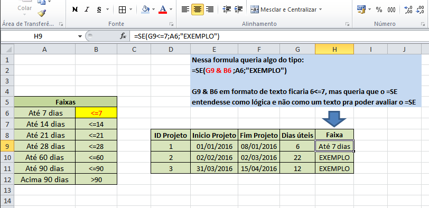This screenshot has width=429, height=208.
Task: Toggle underline (S) formatting
Action: 99,10
